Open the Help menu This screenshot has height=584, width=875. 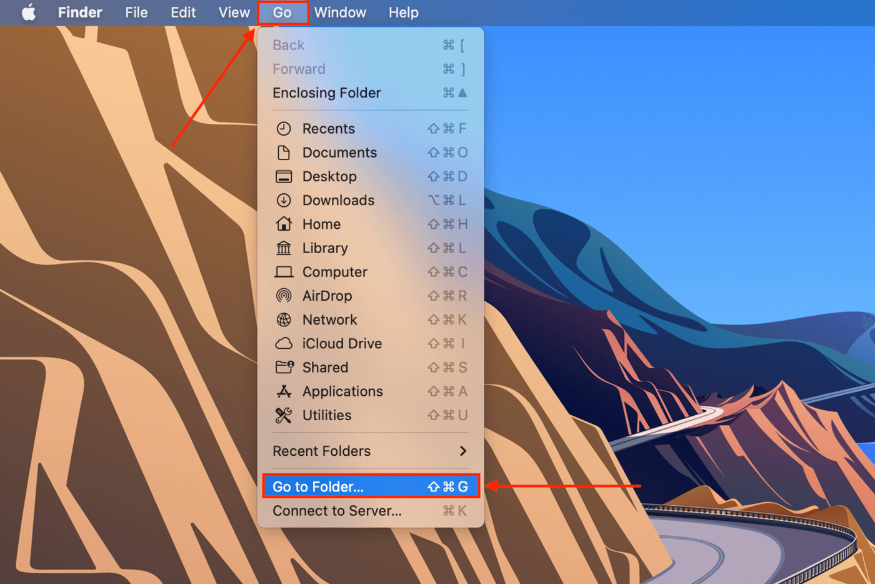pos(404,13)
